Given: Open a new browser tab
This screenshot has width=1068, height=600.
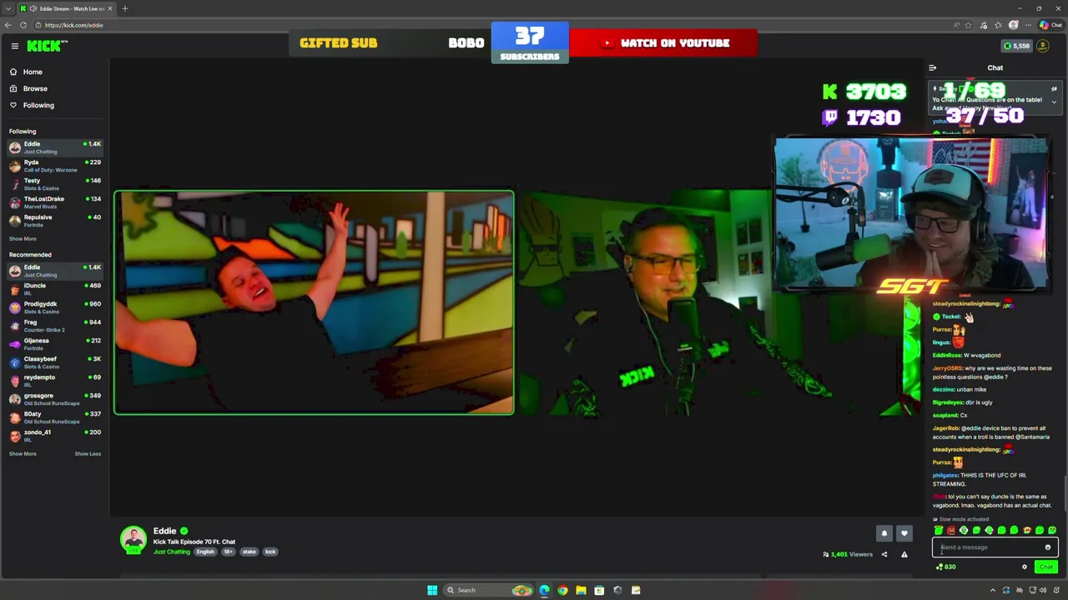Looking at the screenshot, I should [124, 8].
